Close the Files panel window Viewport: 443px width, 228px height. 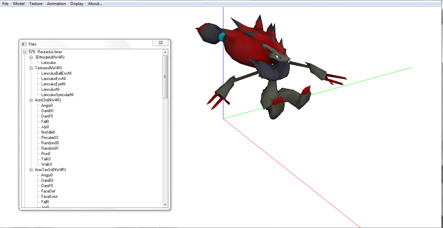161,43
